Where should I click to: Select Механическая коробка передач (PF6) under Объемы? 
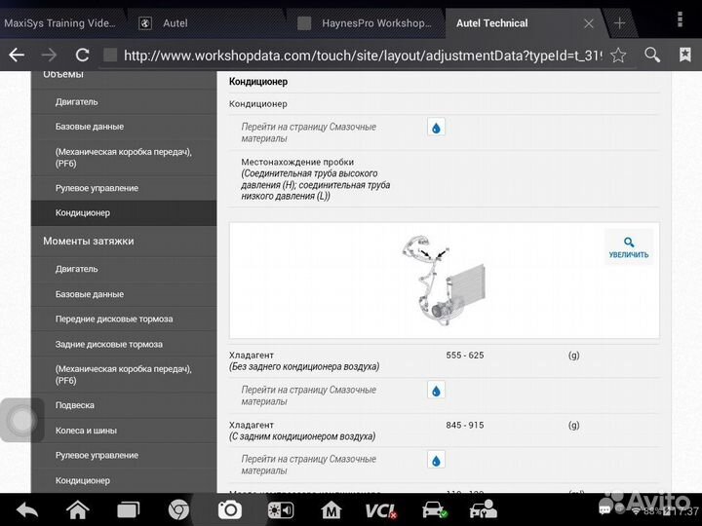124,158
